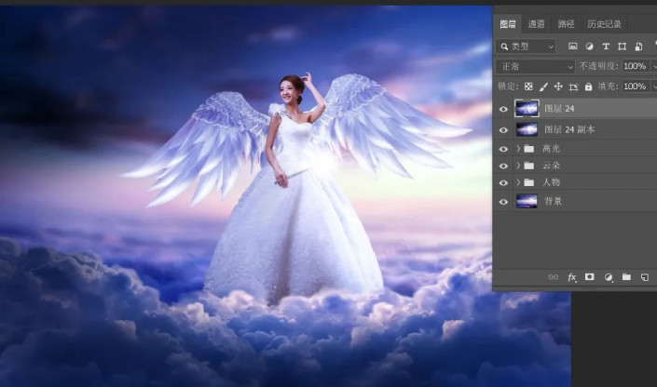Filter layers by type (T) icon

click(606, 47)
